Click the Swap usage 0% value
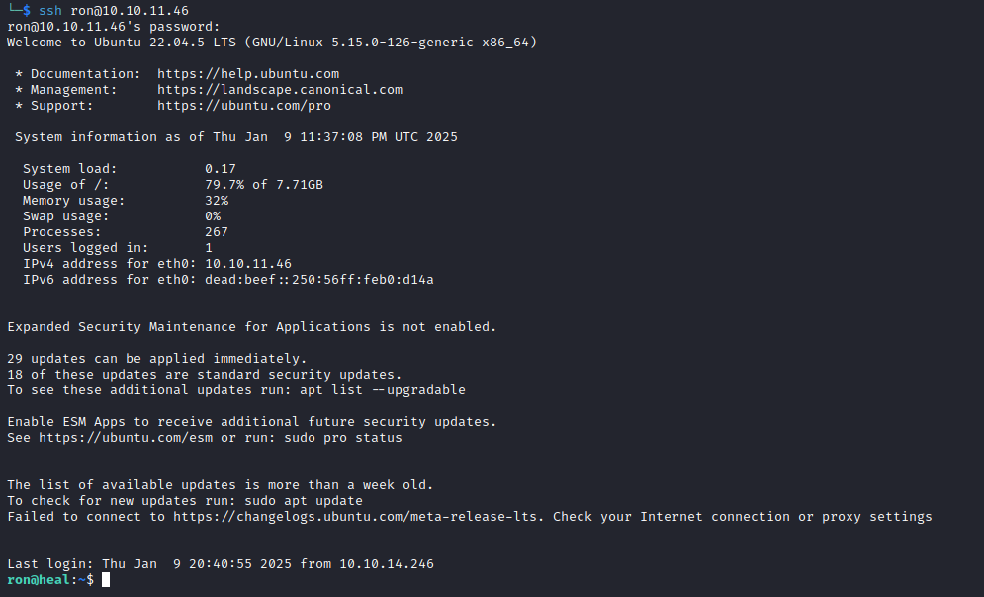984x597 pixels. pos(213,216)
